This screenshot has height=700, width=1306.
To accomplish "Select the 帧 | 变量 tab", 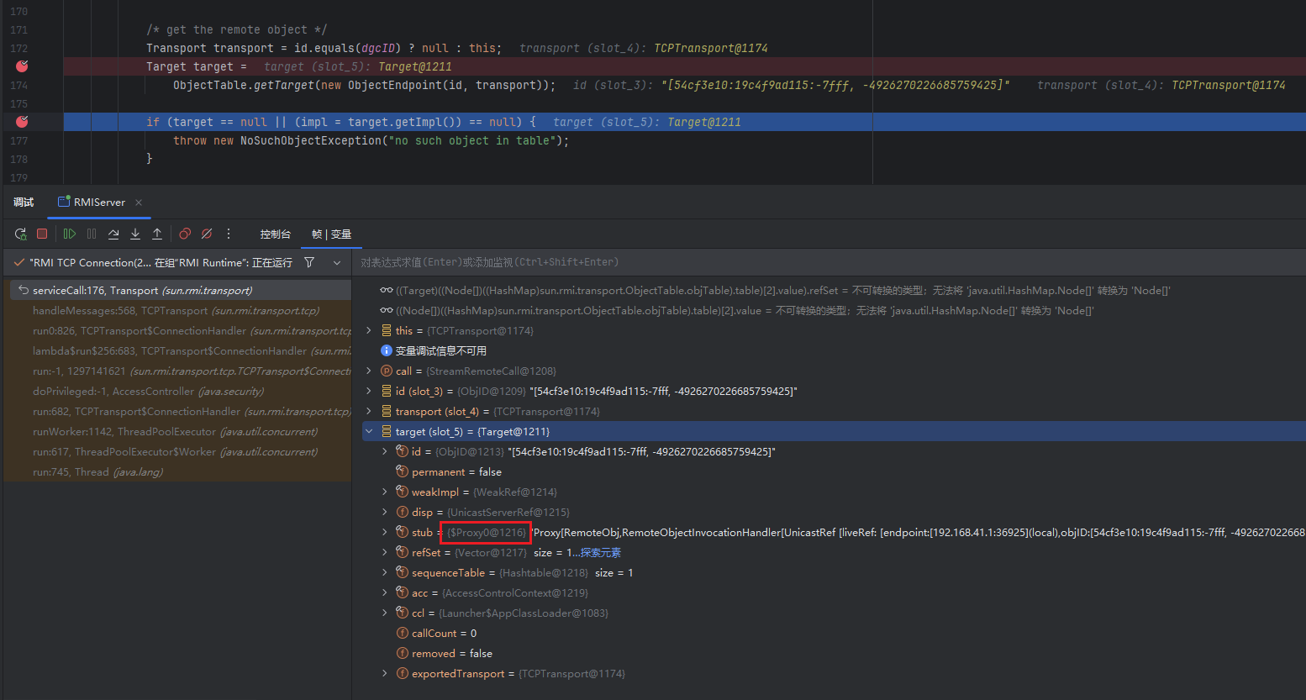I will point(331,234).
